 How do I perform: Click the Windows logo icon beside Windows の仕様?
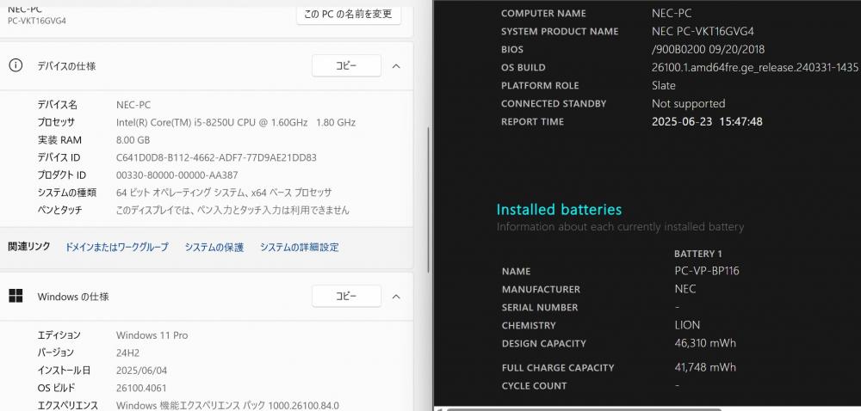click(x=15, y=296)
